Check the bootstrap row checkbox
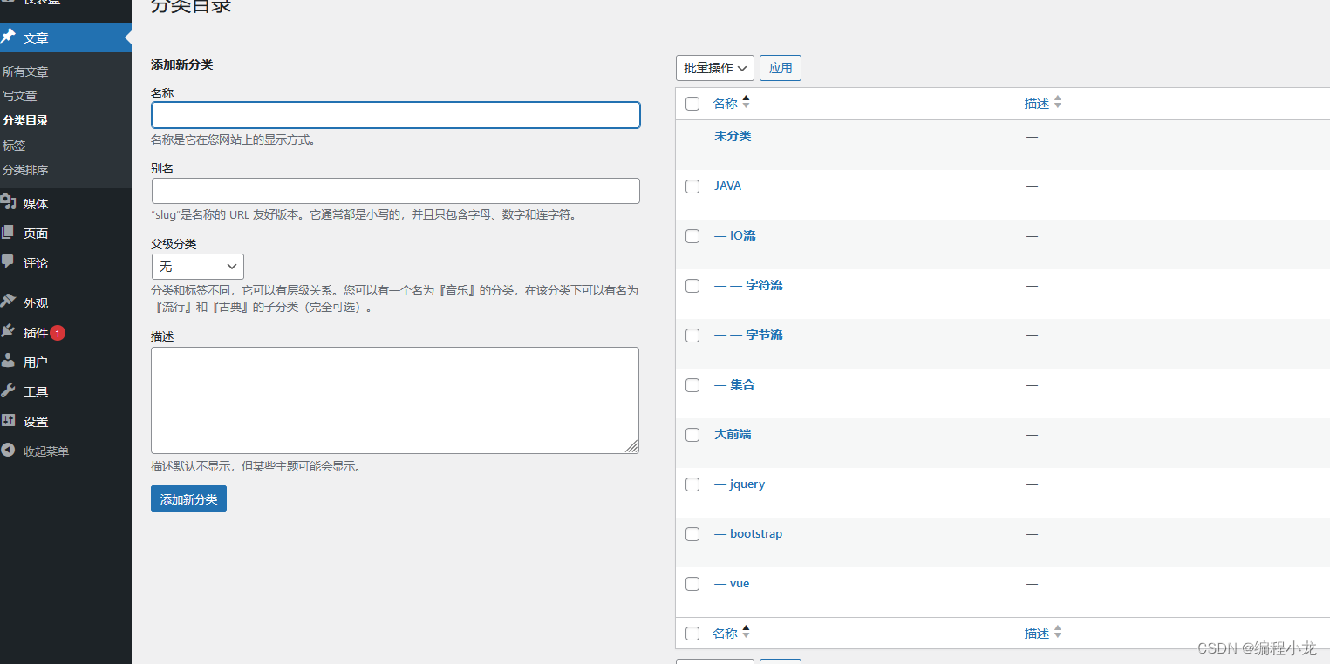 [692, 534]
